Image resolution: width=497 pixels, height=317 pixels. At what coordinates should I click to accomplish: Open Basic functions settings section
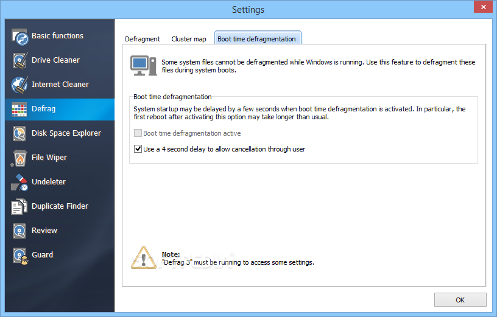tap(60, 37)
